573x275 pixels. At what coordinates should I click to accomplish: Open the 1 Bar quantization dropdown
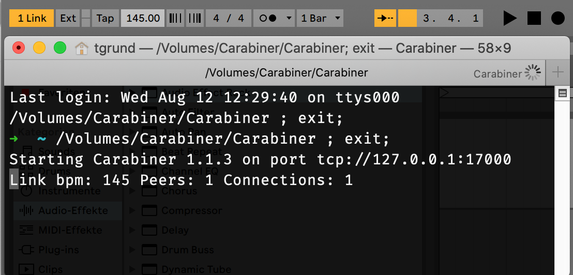click(321, 18)
